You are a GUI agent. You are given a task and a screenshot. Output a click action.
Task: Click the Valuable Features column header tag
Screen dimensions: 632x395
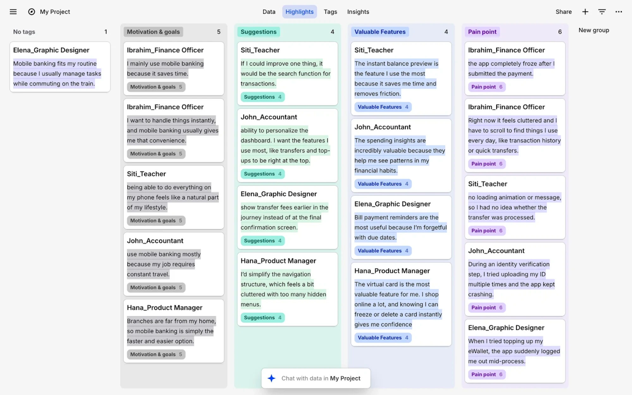pyautogui.click(x=380, y=32)
